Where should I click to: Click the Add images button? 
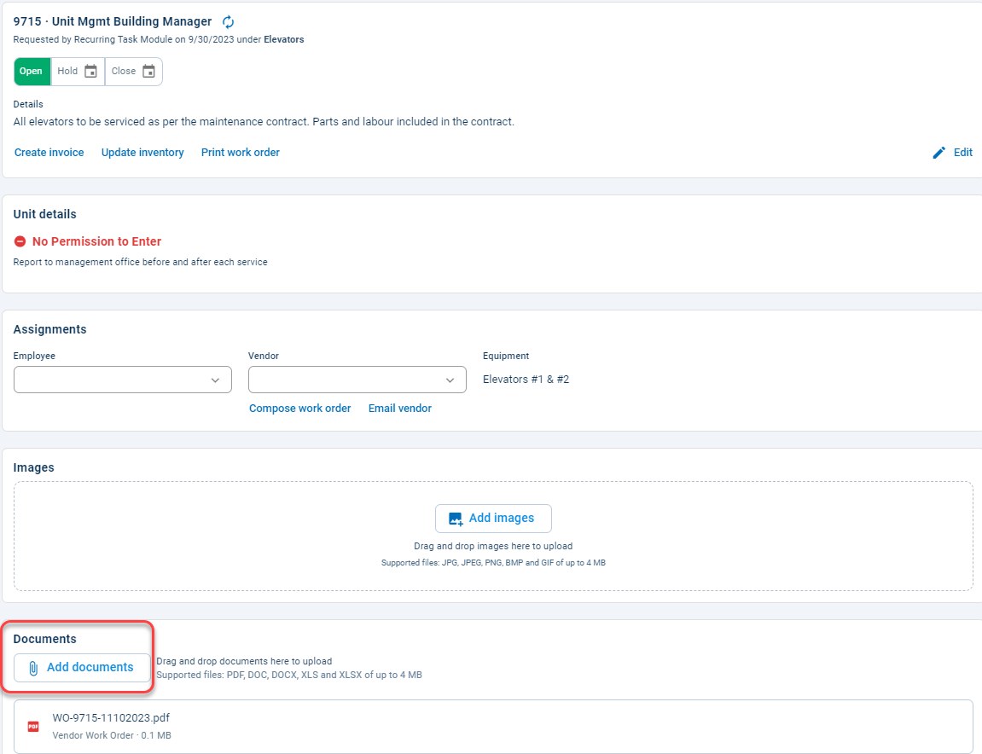click(x=493, y=519)
